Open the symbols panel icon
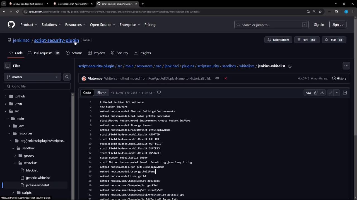Image resolution: width=357 pixels, height=200 pixels. (345, 92)
